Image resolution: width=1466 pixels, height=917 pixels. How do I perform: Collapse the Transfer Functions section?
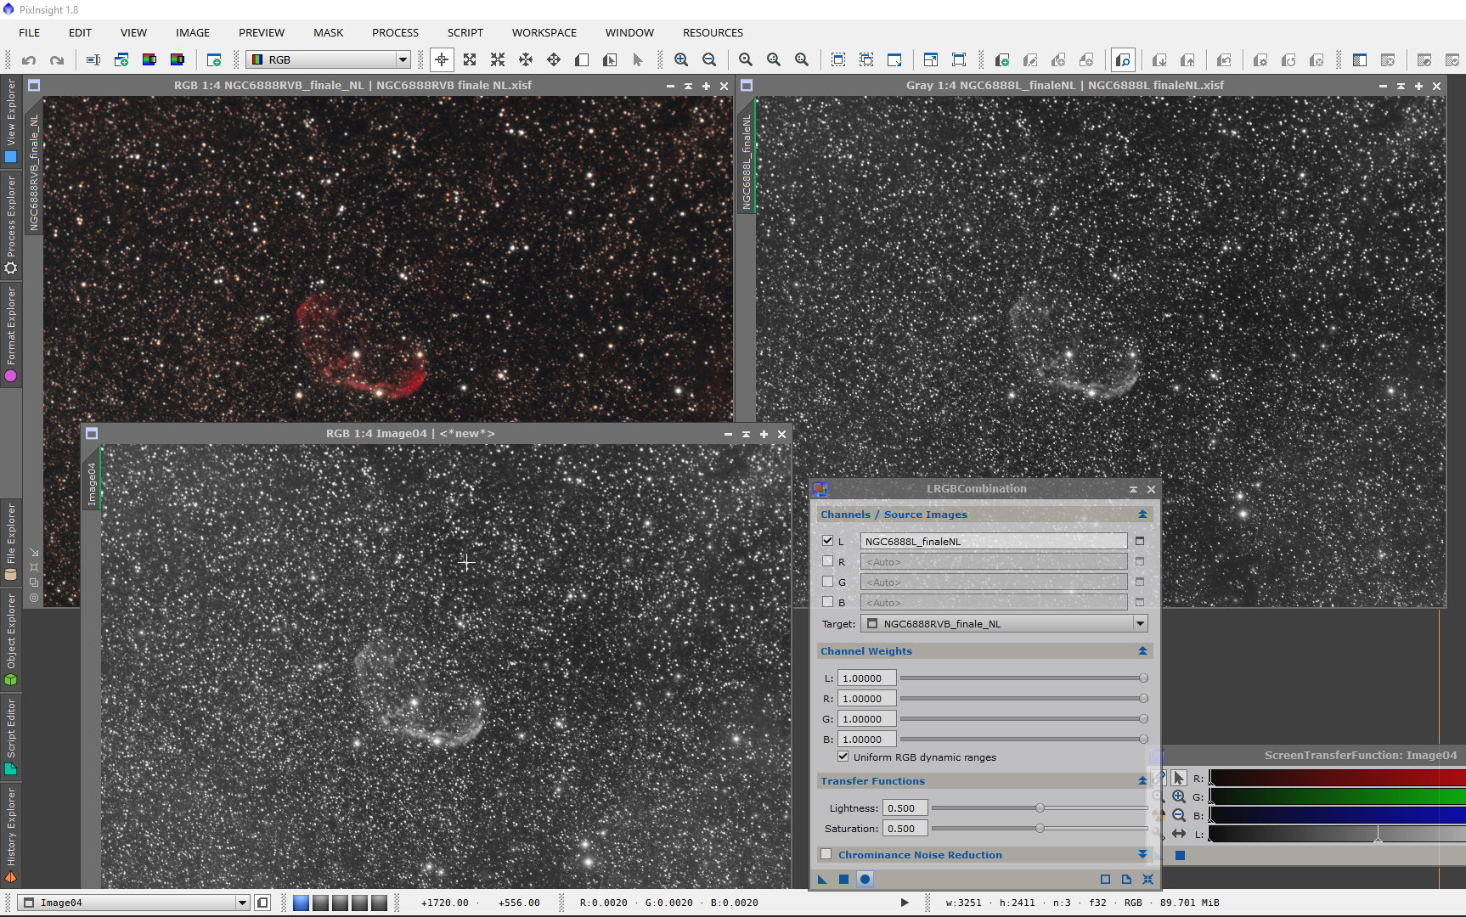[1142, 781]
